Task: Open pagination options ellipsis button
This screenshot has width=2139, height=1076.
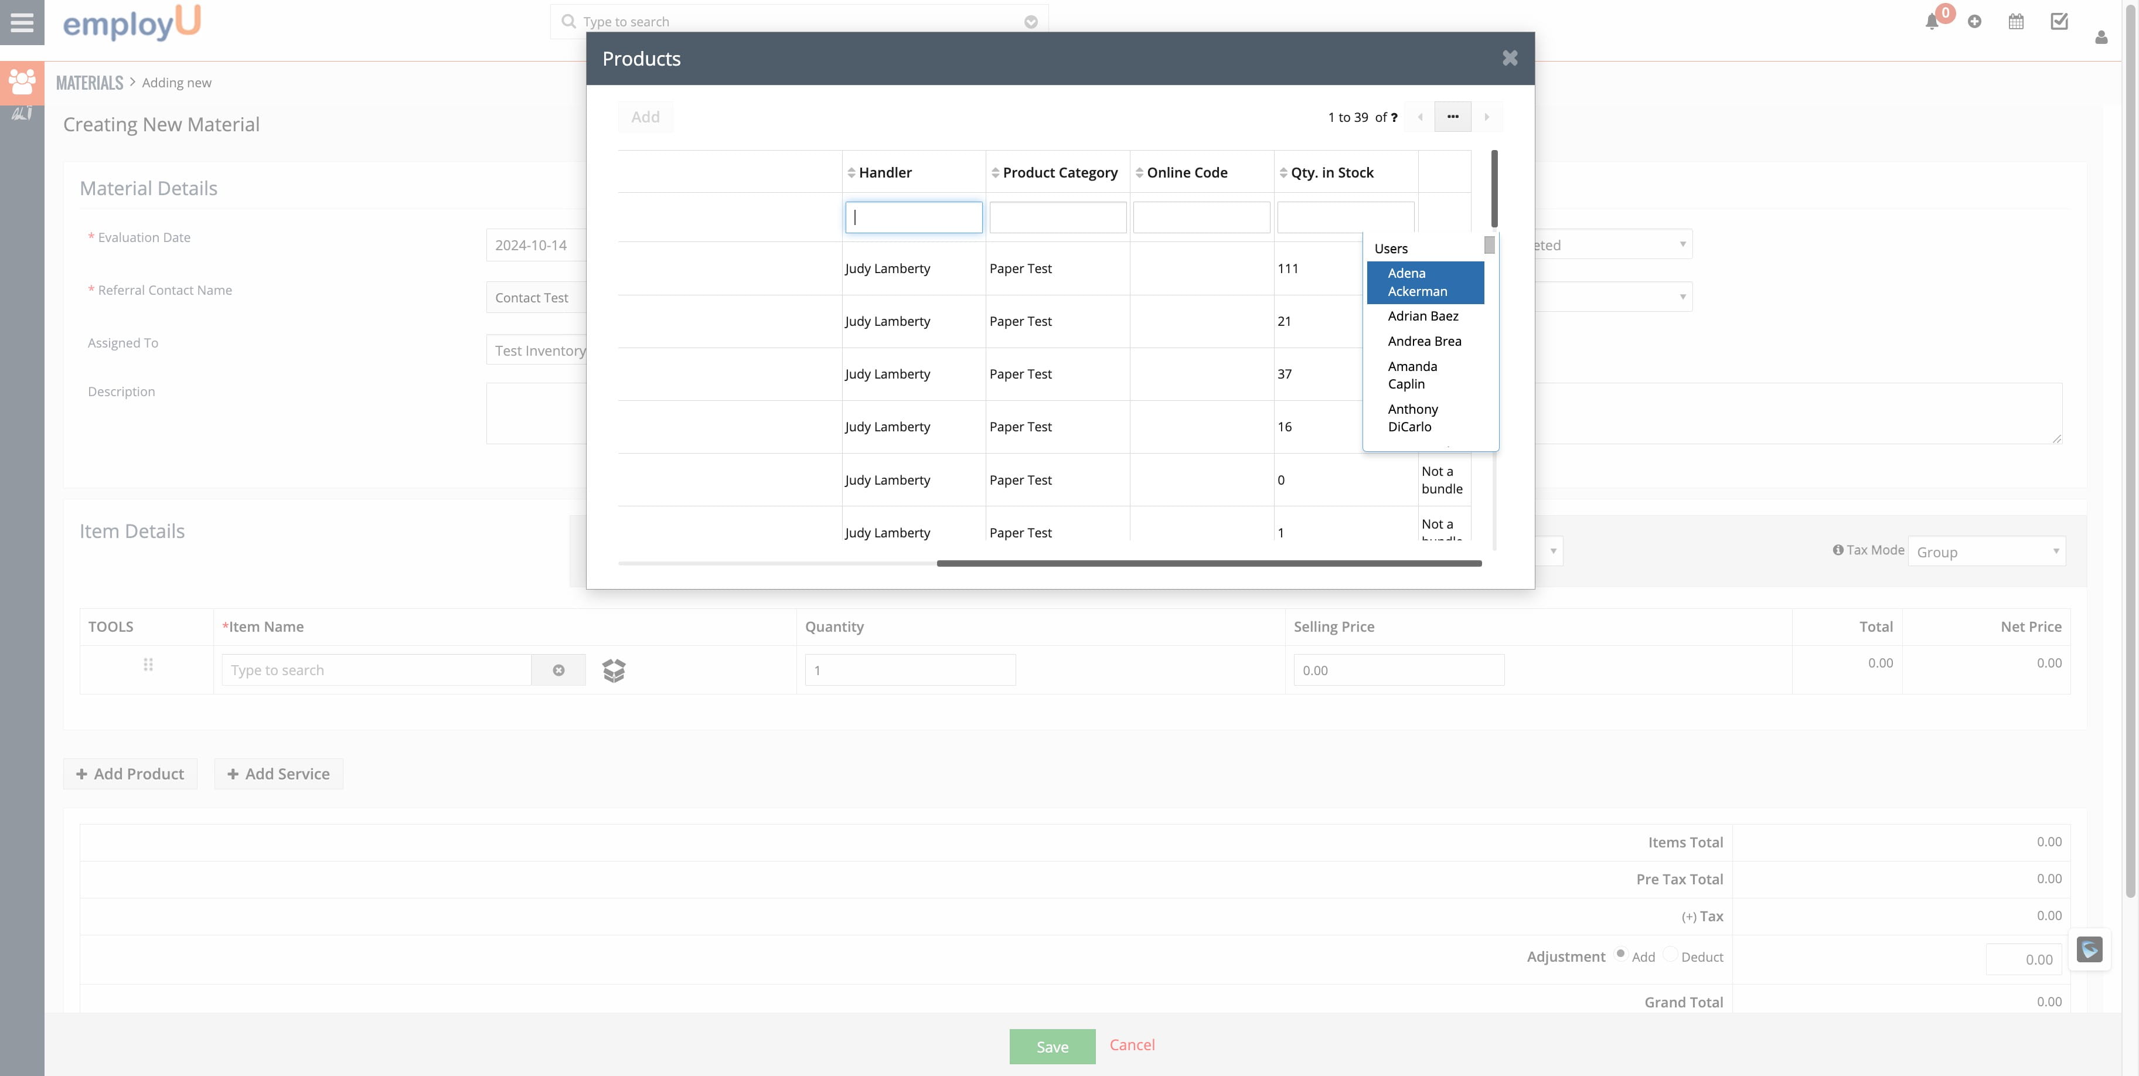Action: point(1452,117)
